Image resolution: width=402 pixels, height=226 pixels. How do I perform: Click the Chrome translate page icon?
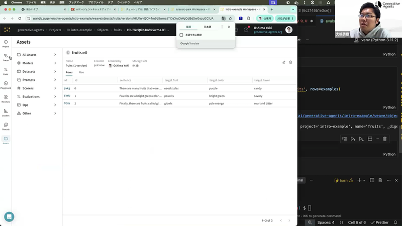[x=224, y=19]
